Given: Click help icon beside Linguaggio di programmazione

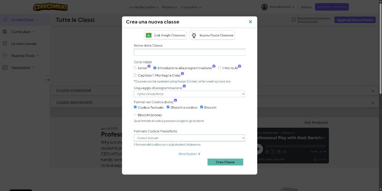Looking at the screenshot, I should [x=184, y=86].
